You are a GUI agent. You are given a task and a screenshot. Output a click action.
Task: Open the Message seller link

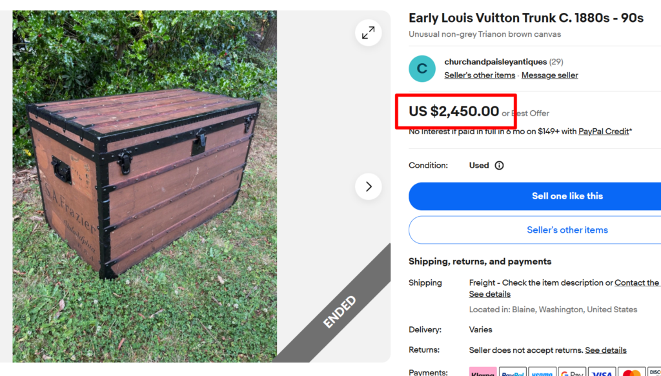coord(549,75)
